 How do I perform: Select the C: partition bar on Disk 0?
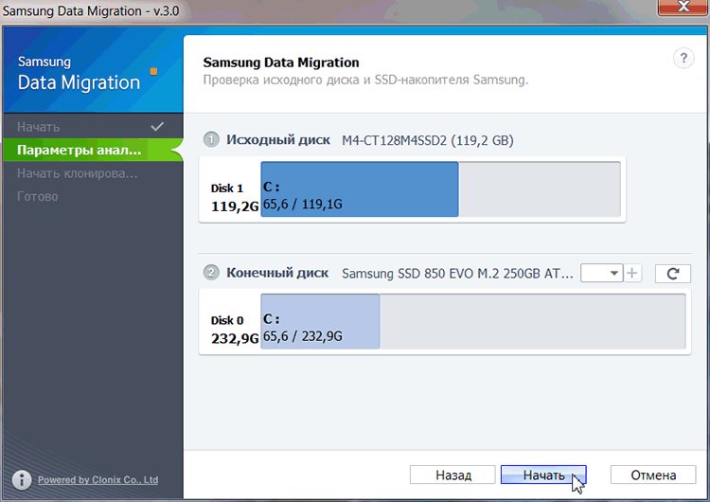[320, 321]
